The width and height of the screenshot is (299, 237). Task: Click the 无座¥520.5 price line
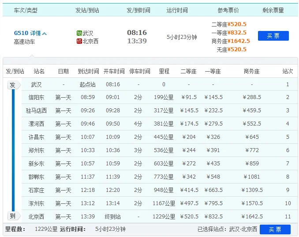coord(232,50)
